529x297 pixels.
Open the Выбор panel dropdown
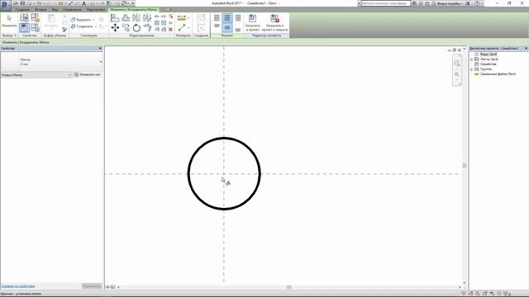pyautogui.click(x=9, y=35)
